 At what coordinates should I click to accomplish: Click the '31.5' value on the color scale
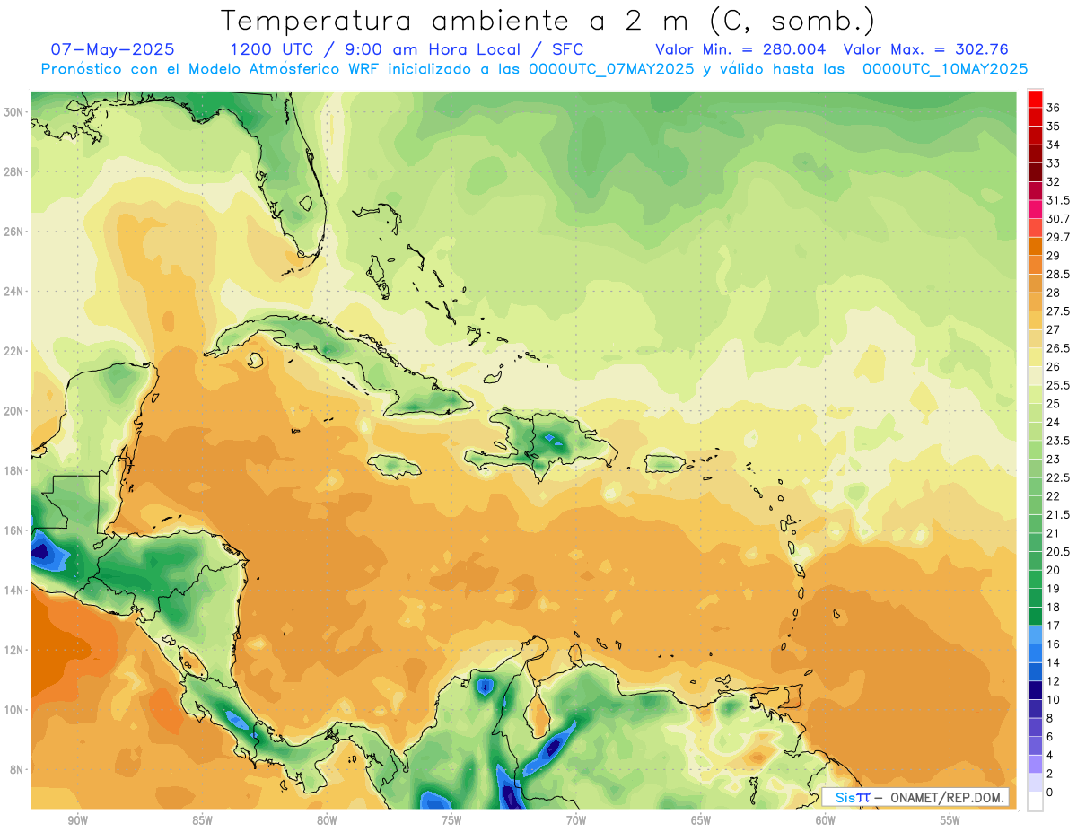[x=1058, y=200]
